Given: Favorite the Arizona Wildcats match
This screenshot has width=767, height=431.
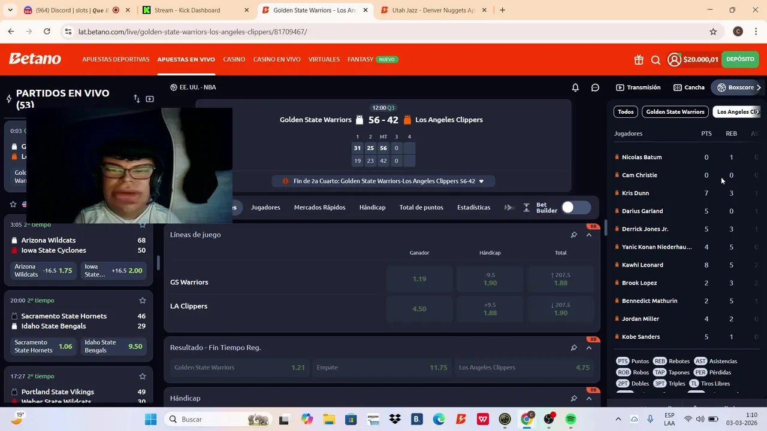Looking at the screenshot, I should click(143, 225).
